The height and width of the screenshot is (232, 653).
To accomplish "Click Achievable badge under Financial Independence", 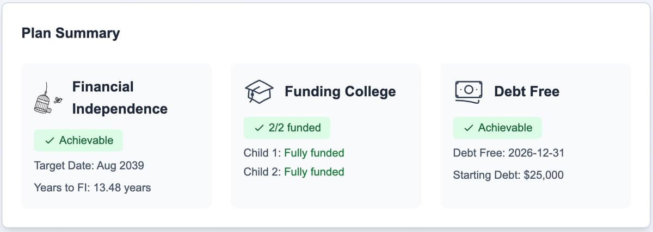I will tap(78, 140).
